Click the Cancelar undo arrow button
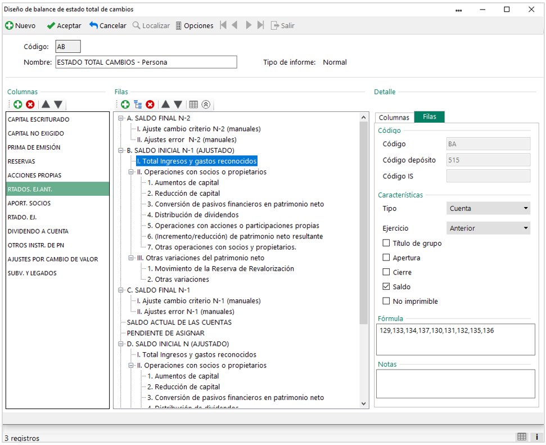This screenshot has width=546, height=445. click(x=107, y=25)
